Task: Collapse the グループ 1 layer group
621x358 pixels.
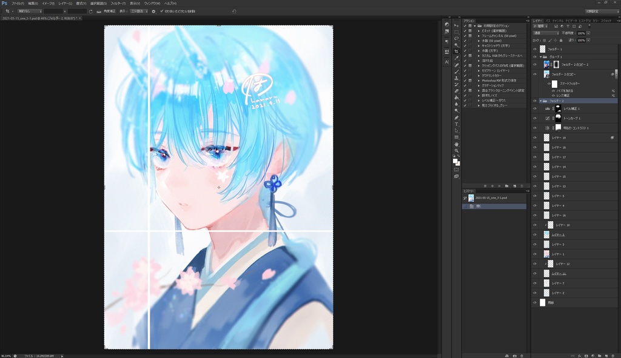Action: point(541,57)
